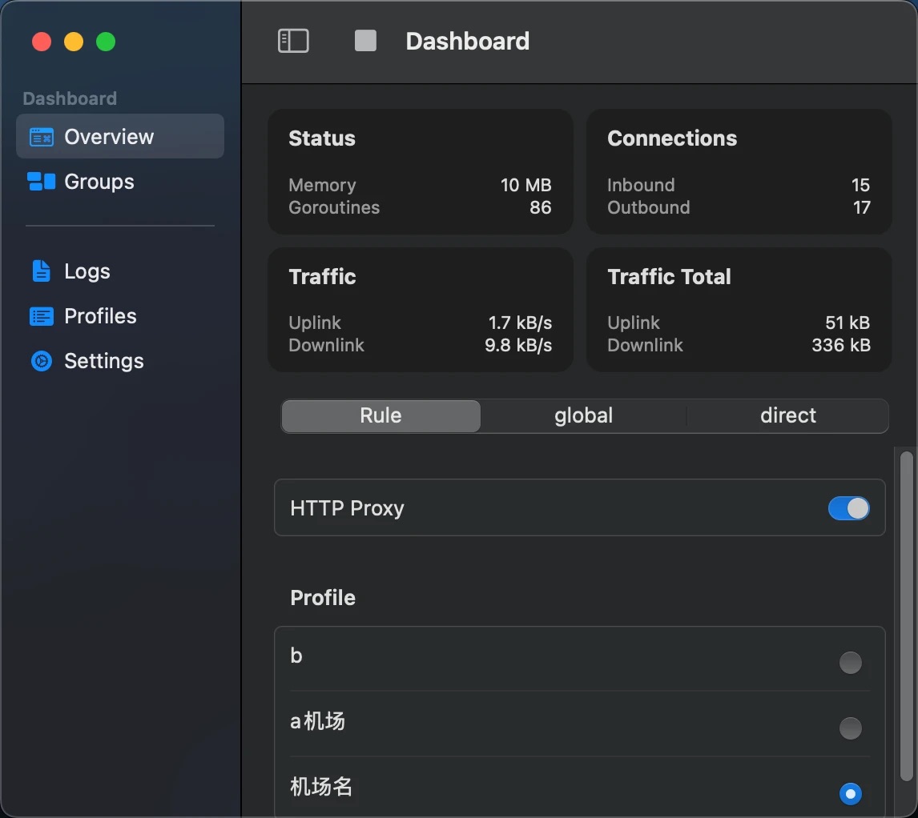918x818 pixels.
Task: Toggle the sidebar visibility icon in toolbar
Action: (x=293, y=40)
